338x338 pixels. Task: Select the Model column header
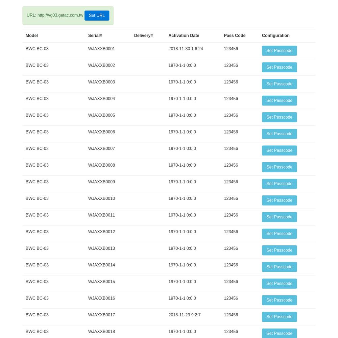click(32, 35)
